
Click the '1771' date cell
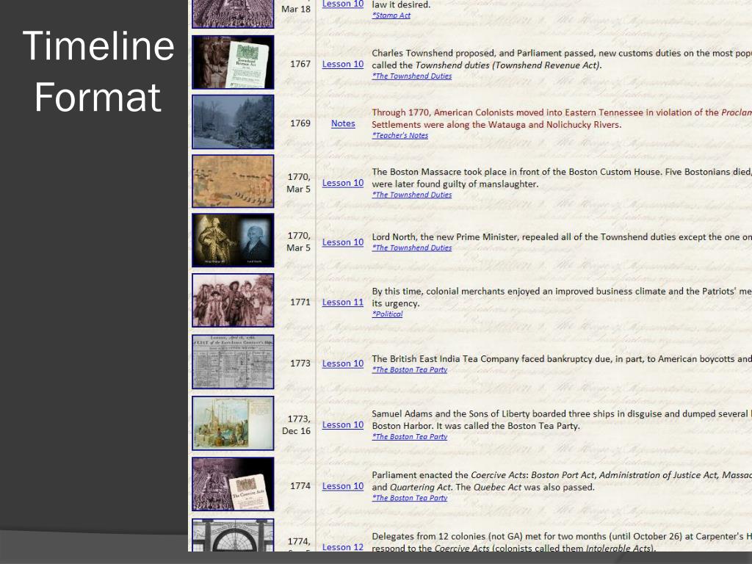300,303
